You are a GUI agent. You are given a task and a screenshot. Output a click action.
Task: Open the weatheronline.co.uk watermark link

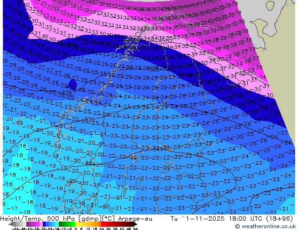(268, 226)
